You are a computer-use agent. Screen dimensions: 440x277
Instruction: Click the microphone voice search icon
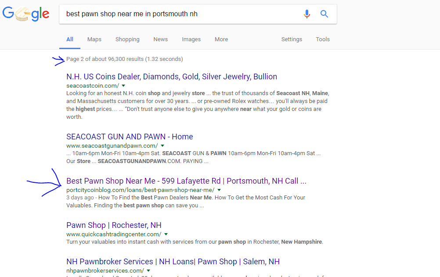[307, 14]
